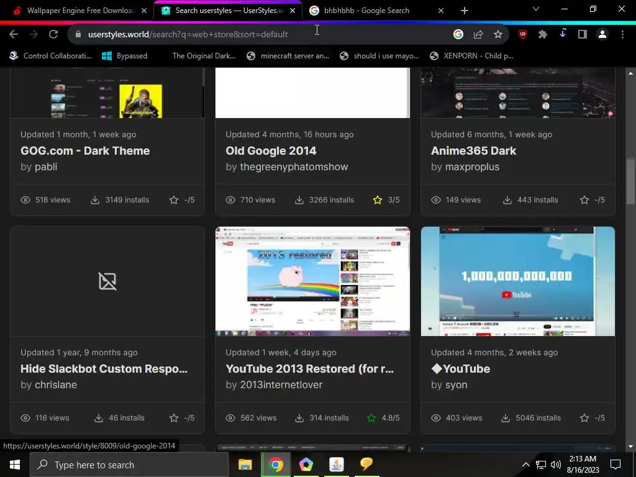Image resolution: width=636 pixels, height=477 pixels.
Task: Visit author syon's profile
Action: [x=456, y=384]
